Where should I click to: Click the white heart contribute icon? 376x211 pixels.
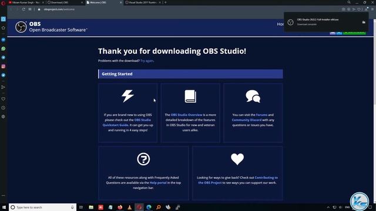pos(237,159)
